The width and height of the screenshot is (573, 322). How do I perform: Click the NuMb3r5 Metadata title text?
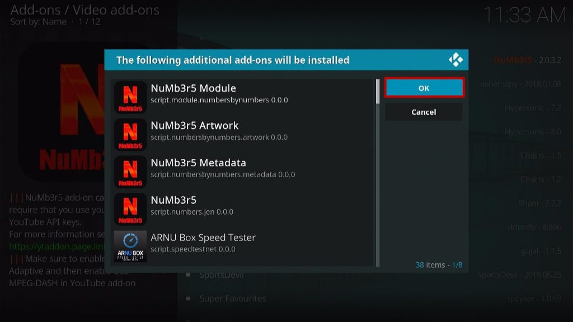pyautogui.click(x=198, y=163)
